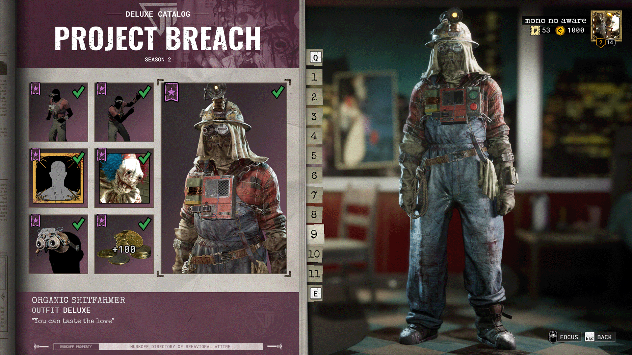Click the checkmark on the coins reward

pos(145,224)
